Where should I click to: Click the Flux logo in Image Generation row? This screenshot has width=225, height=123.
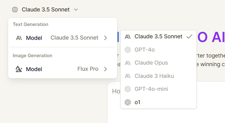click(x=19, y=69)
